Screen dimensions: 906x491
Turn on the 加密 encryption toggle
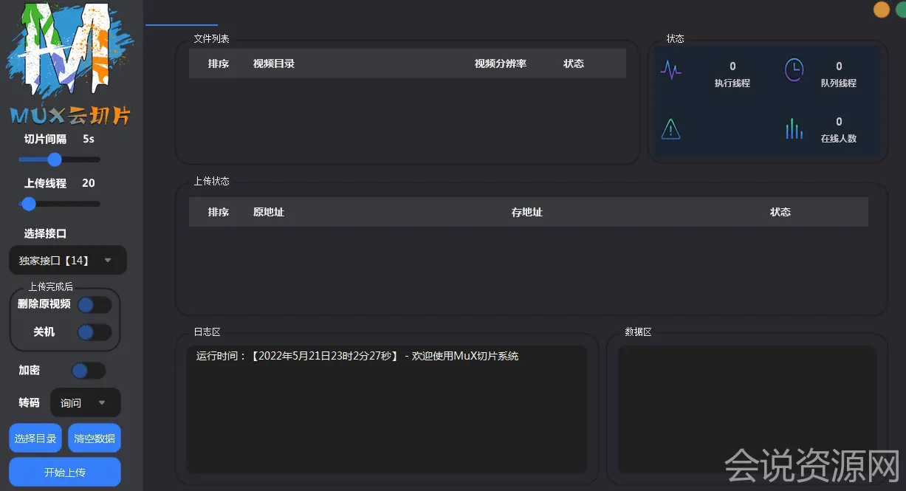coord(89,371)
